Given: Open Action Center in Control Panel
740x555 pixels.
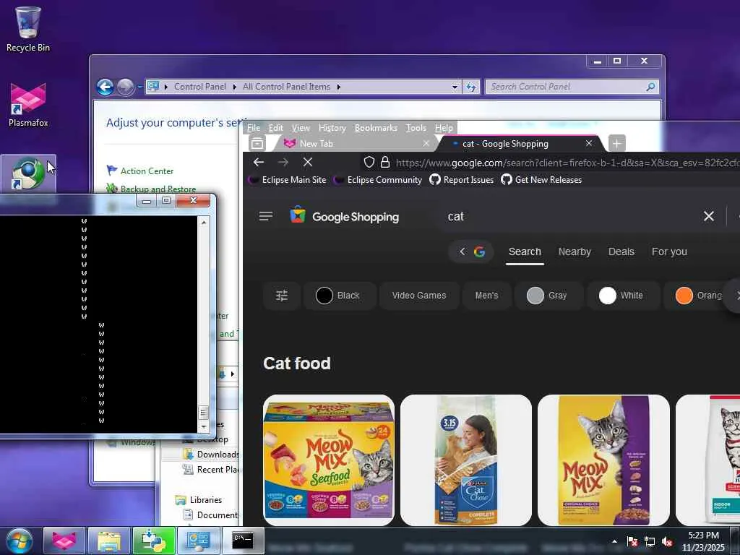Looking at the screenshot, I should pyautogui.click(x=147, y=171).
